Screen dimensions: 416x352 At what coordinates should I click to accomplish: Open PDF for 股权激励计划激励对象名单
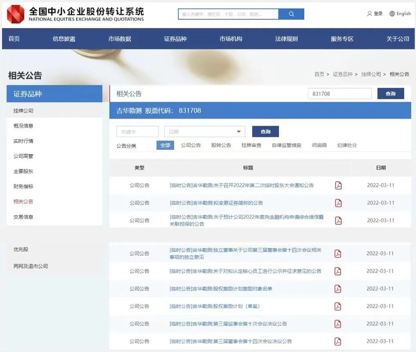[338, 289]
